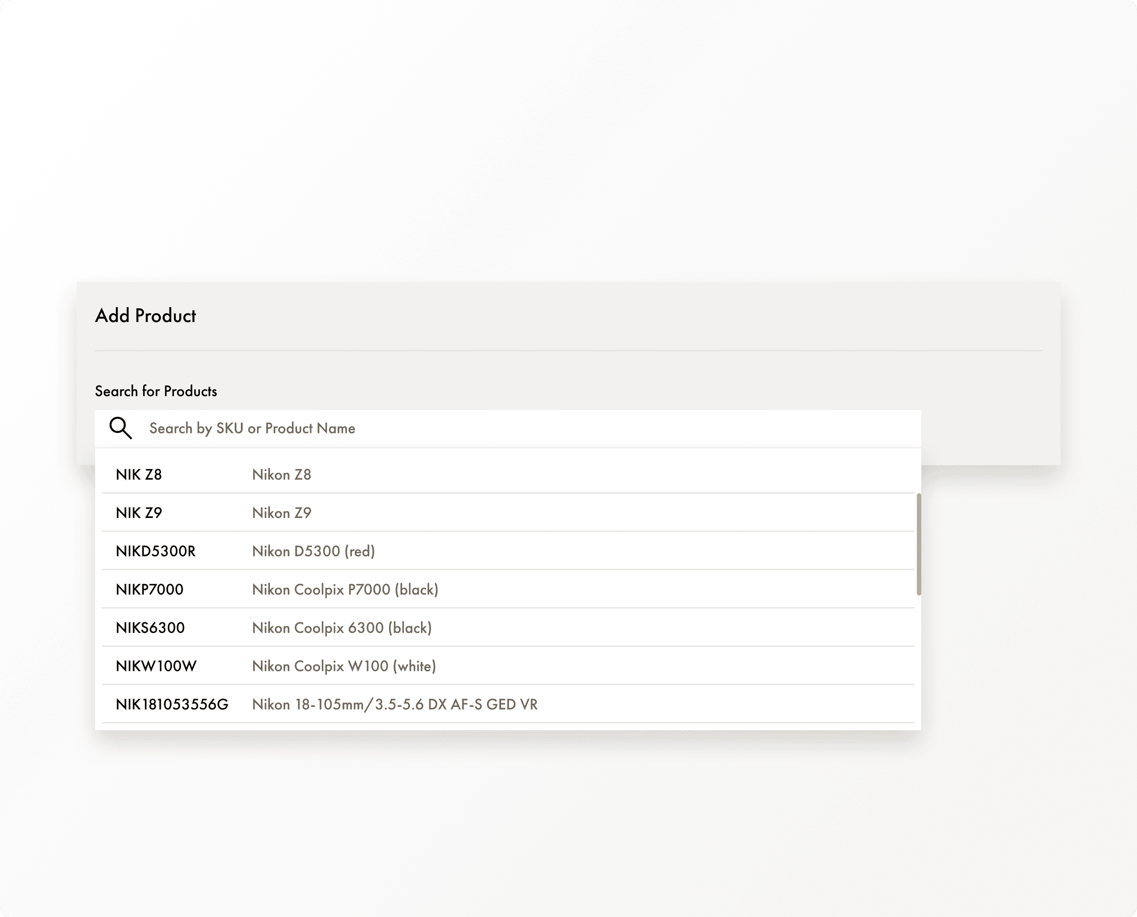Screen dimensions: 1137x917
Task: Select SKU NIKD5300R from results
Action: [156, 551]
